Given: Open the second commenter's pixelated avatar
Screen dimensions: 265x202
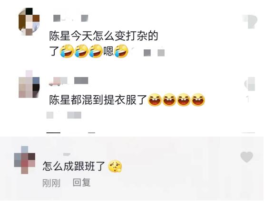Looking at the screenshot, I should coord(29,84).
